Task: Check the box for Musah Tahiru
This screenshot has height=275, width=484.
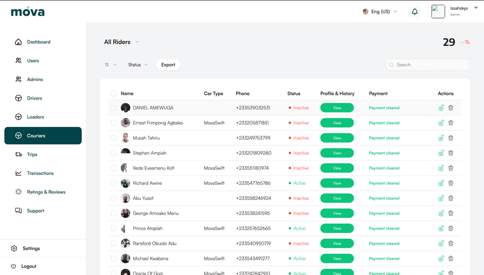Action: [113, 138]
